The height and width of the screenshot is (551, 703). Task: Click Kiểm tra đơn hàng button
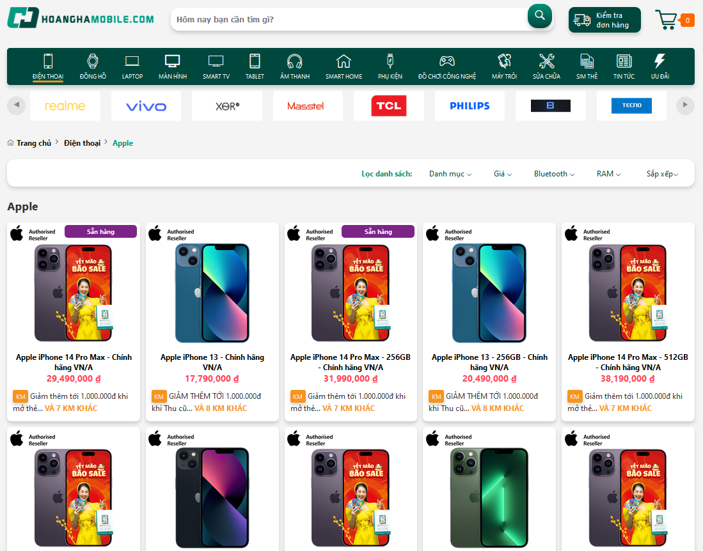pos(604,20)
